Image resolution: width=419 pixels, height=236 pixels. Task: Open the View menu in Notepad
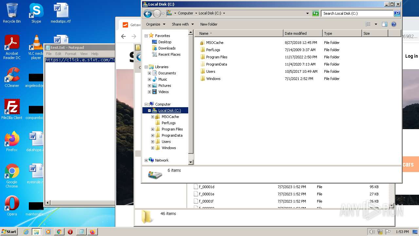pyautogui.click(x=84, y=54)
